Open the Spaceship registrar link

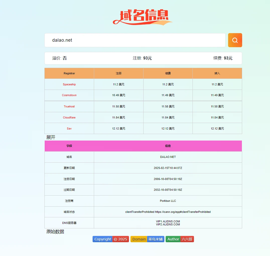click(x=69, y=84)
